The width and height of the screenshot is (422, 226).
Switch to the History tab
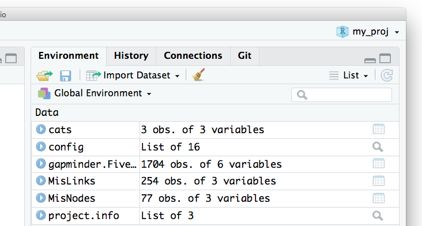(x=131, y=56)
